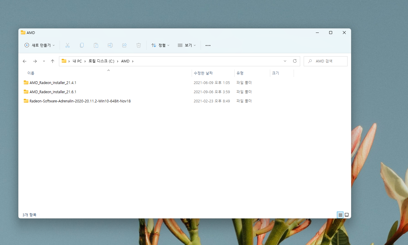
Task: Click date 2021-06-09 오후 1:05
Action: coord(212,83)
